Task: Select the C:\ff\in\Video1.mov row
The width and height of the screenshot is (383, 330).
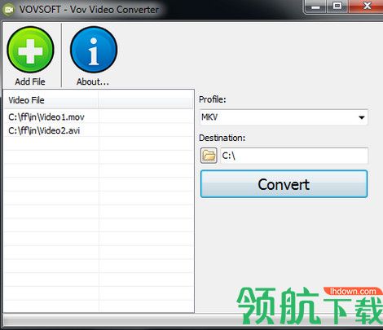Action: pyautogui.click(x=99, y=117)
